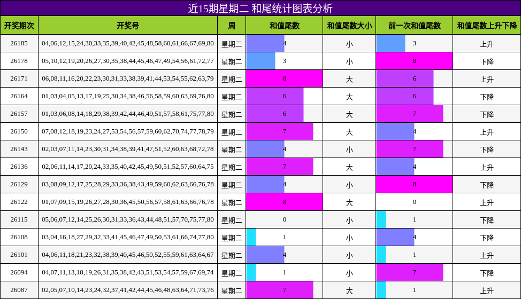Select issue number 26115
Viewport: 521px width, 299px height.
19,219
